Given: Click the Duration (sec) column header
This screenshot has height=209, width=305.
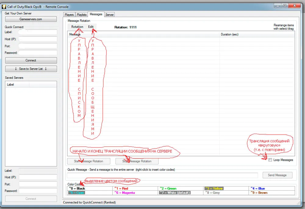Looking at the screenshot, I should pyautogui.click(x=230, y=34).
